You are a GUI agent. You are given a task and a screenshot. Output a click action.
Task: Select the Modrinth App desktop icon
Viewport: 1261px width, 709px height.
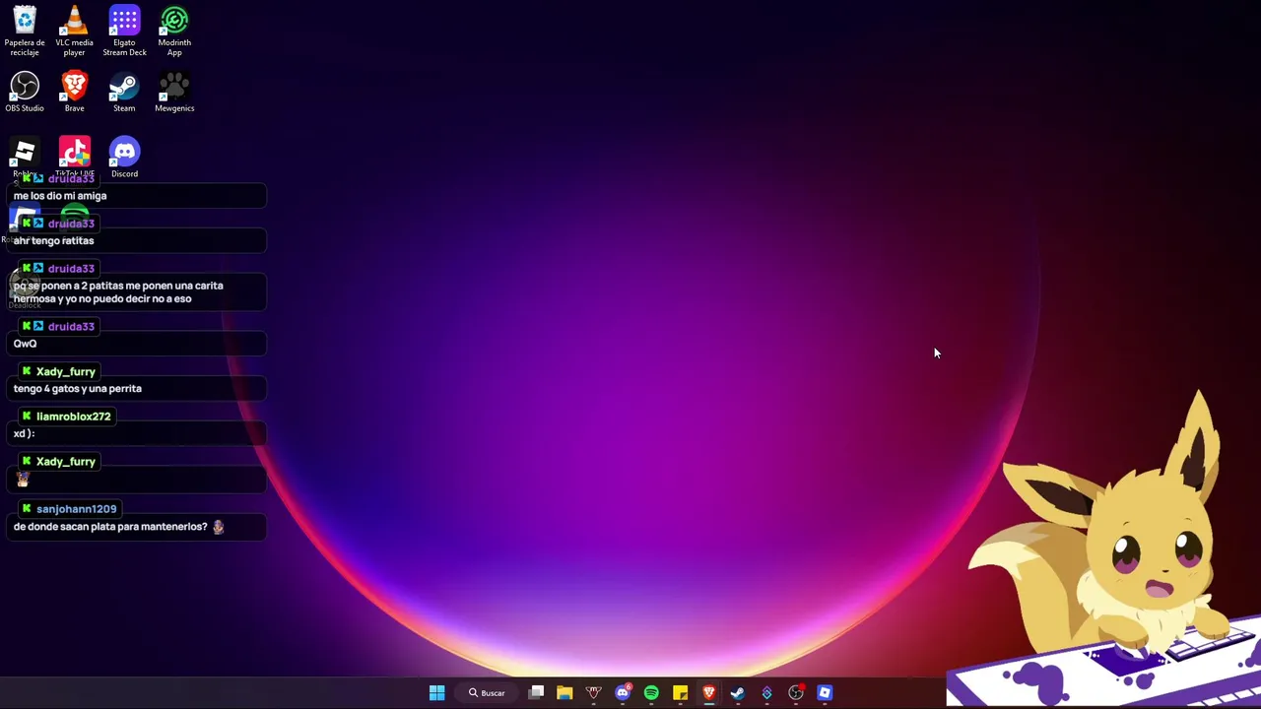pyautogui.click(x=174, y=31)
